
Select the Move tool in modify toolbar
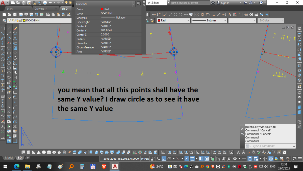coord(15,53)
